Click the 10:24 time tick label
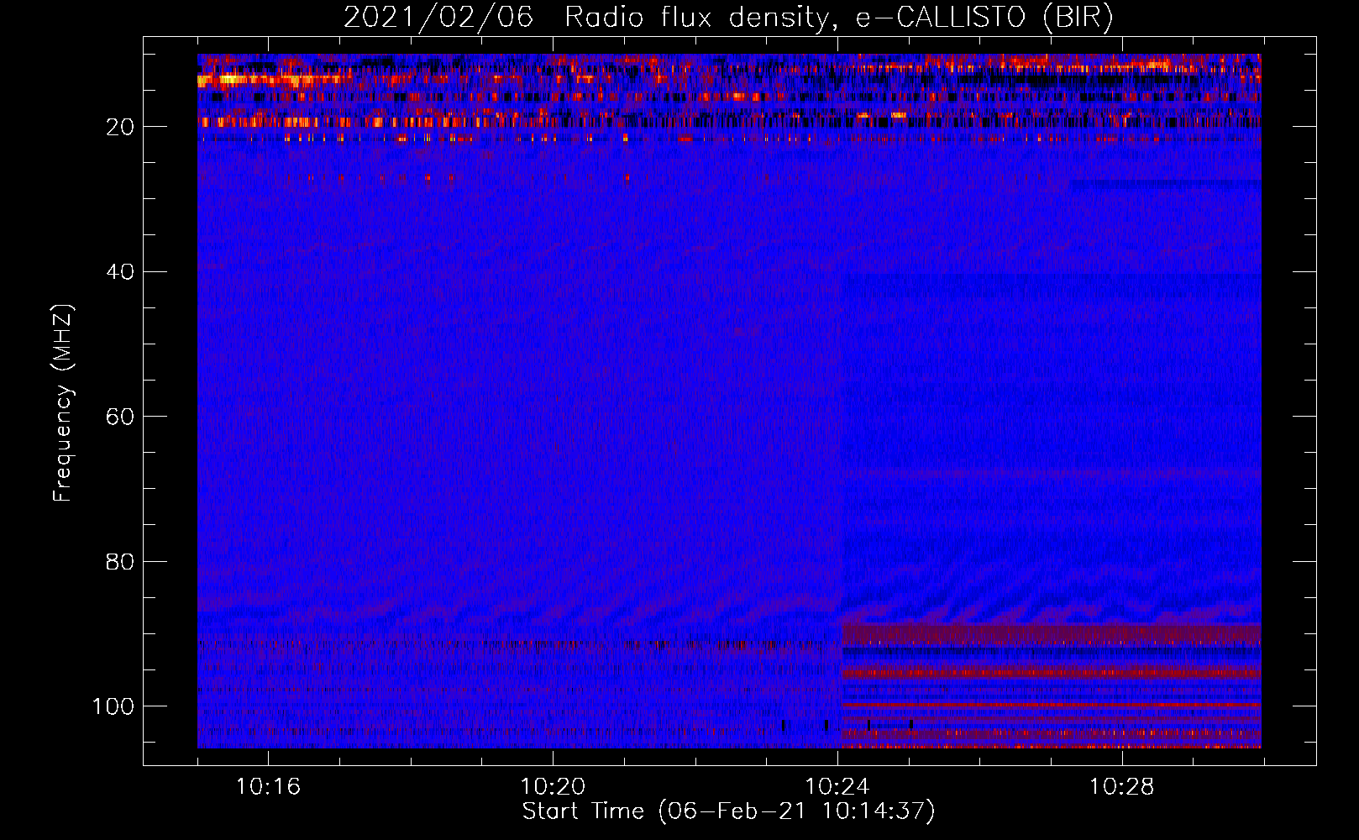This screenshot has width=1359, height=840. [837, 787]
